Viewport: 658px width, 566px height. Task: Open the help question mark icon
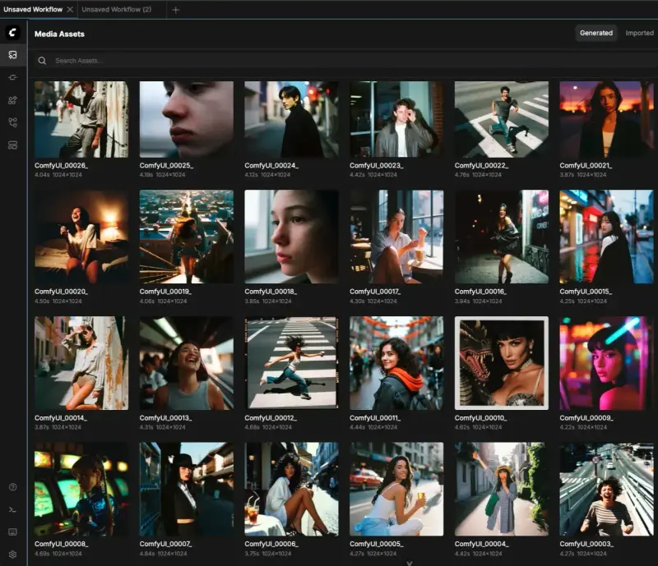[x=12, y=487]
